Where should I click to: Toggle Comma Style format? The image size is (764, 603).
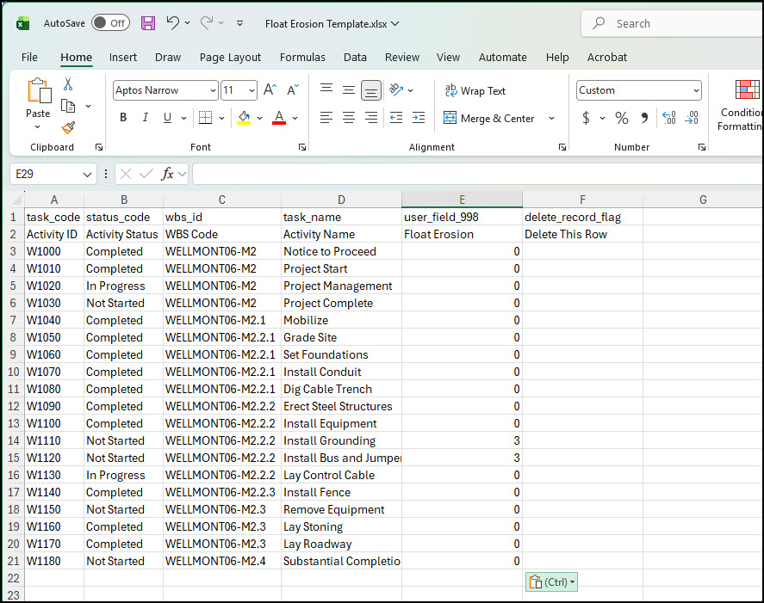[644, 118]
